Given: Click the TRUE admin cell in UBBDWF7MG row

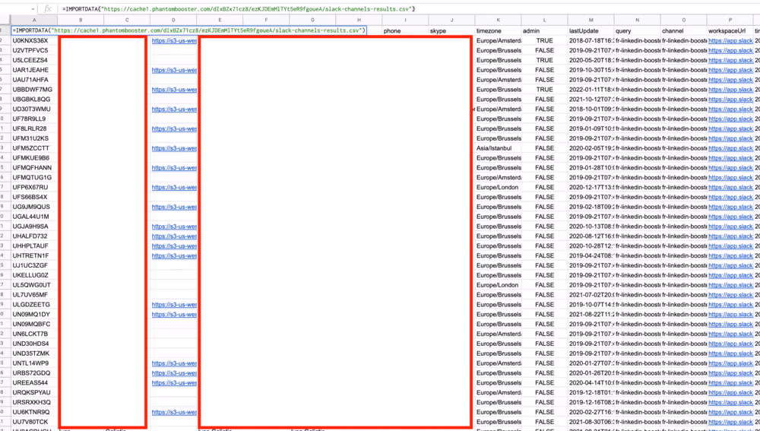Looking at the screenshot, I should tap(544, 90).
